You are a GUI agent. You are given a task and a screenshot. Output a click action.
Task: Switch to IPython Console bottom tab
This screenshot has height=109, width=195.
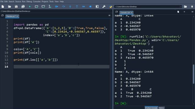(x=151, y=108)
